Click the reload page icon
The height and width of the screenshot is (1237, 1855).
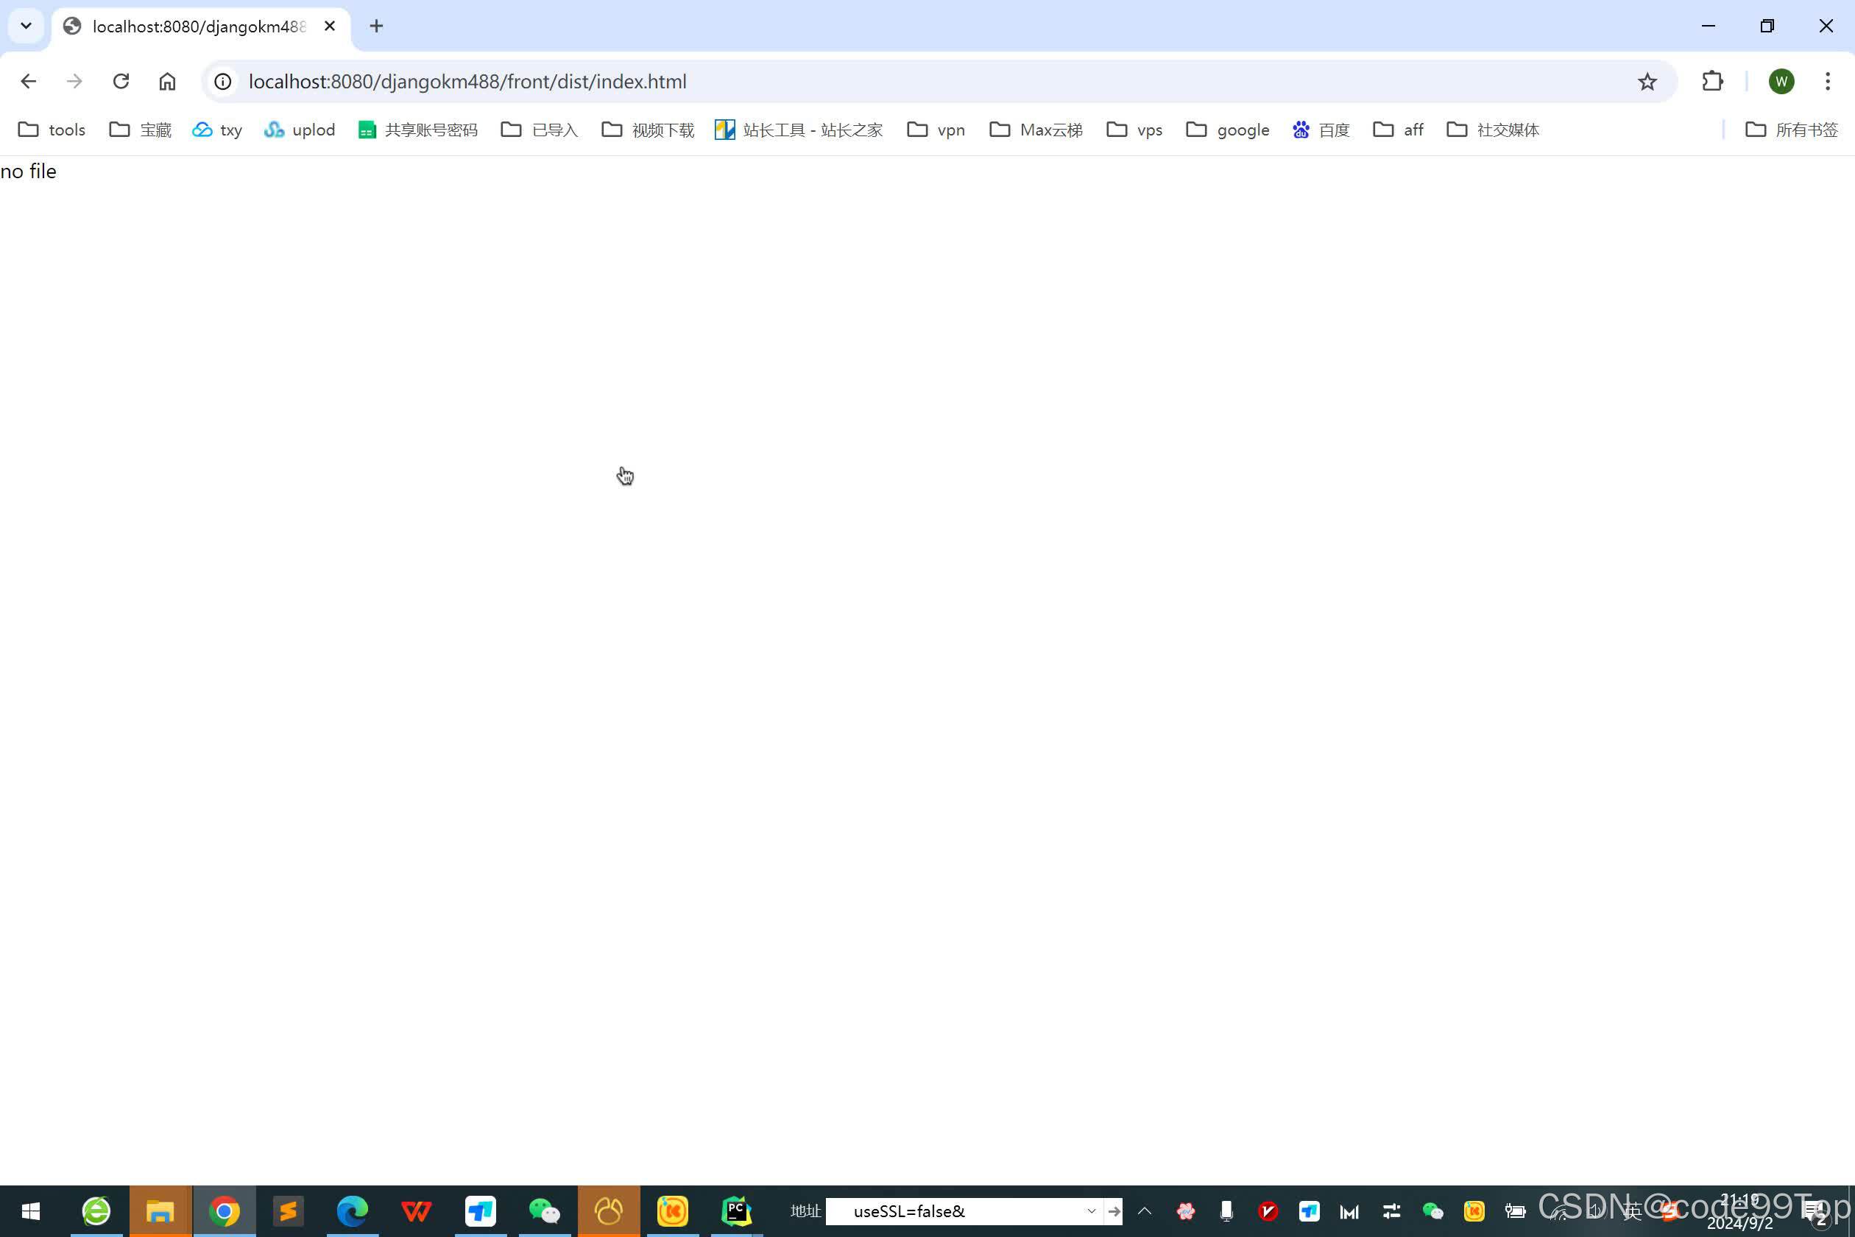[x=121, y=81]
